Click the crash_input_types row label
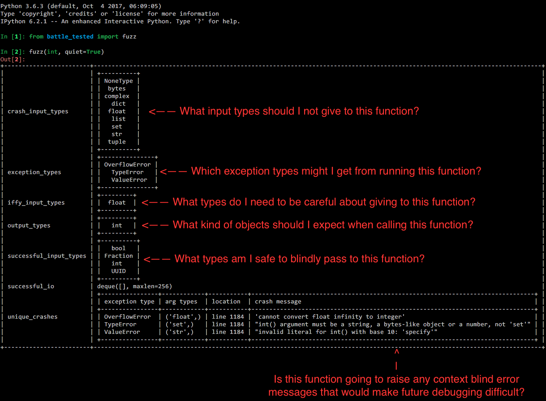 coord(38,111)
